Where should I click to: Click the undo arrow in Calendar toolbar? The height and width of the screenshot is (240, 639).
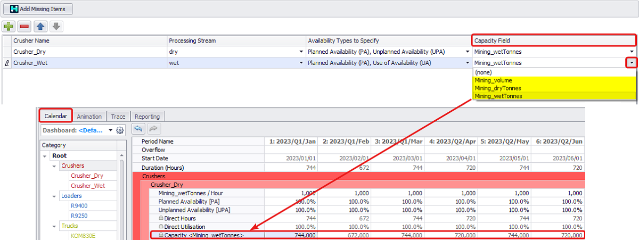pyautogui.click(x=138, y=129)
